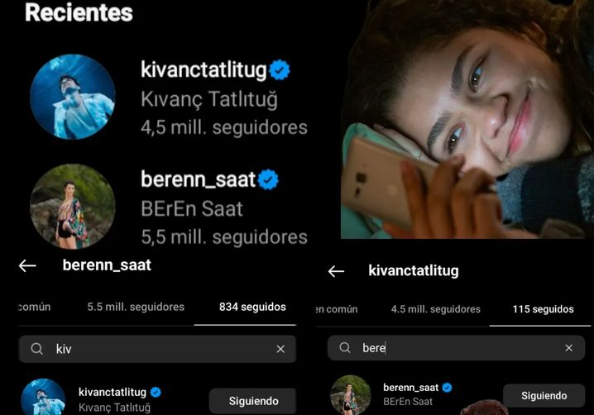Clear the 'bere' search text
This screenshot has height=415, width=594.
[568, 347]
